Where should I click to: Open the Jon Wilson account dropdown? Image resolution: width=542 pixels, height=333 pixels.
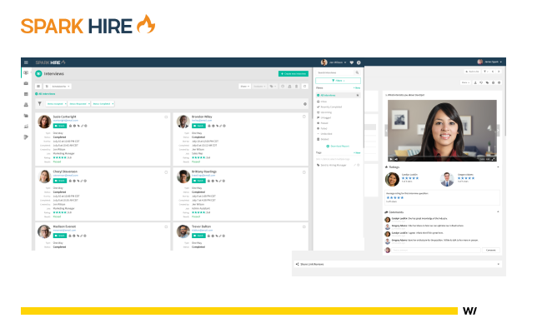coord(337,62)
